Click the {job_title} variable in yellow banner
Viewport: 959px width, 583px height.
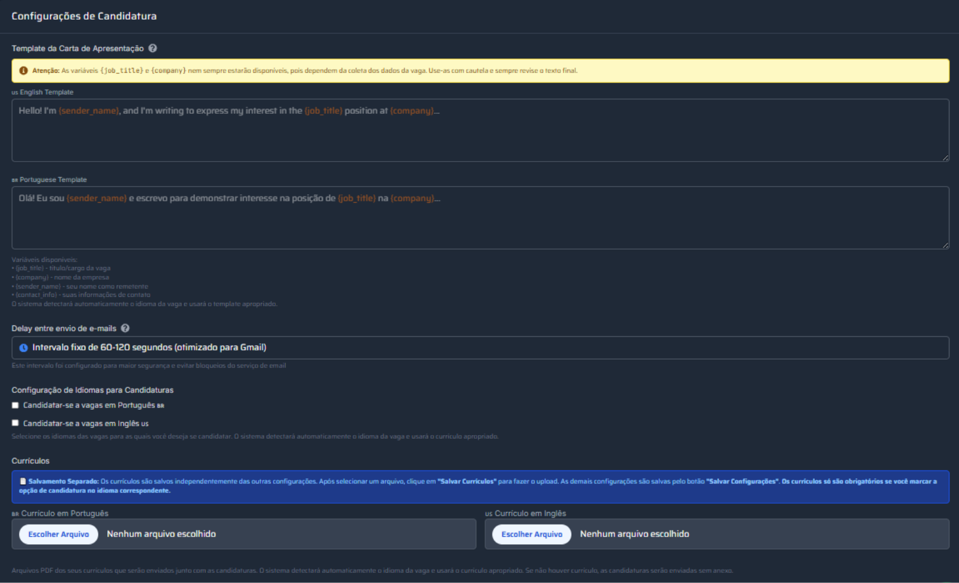click(x=122, y=70)
